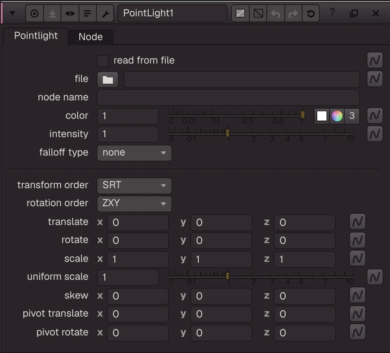Click the scale y field
390x353 pixels.
click(x=221, y=259)
